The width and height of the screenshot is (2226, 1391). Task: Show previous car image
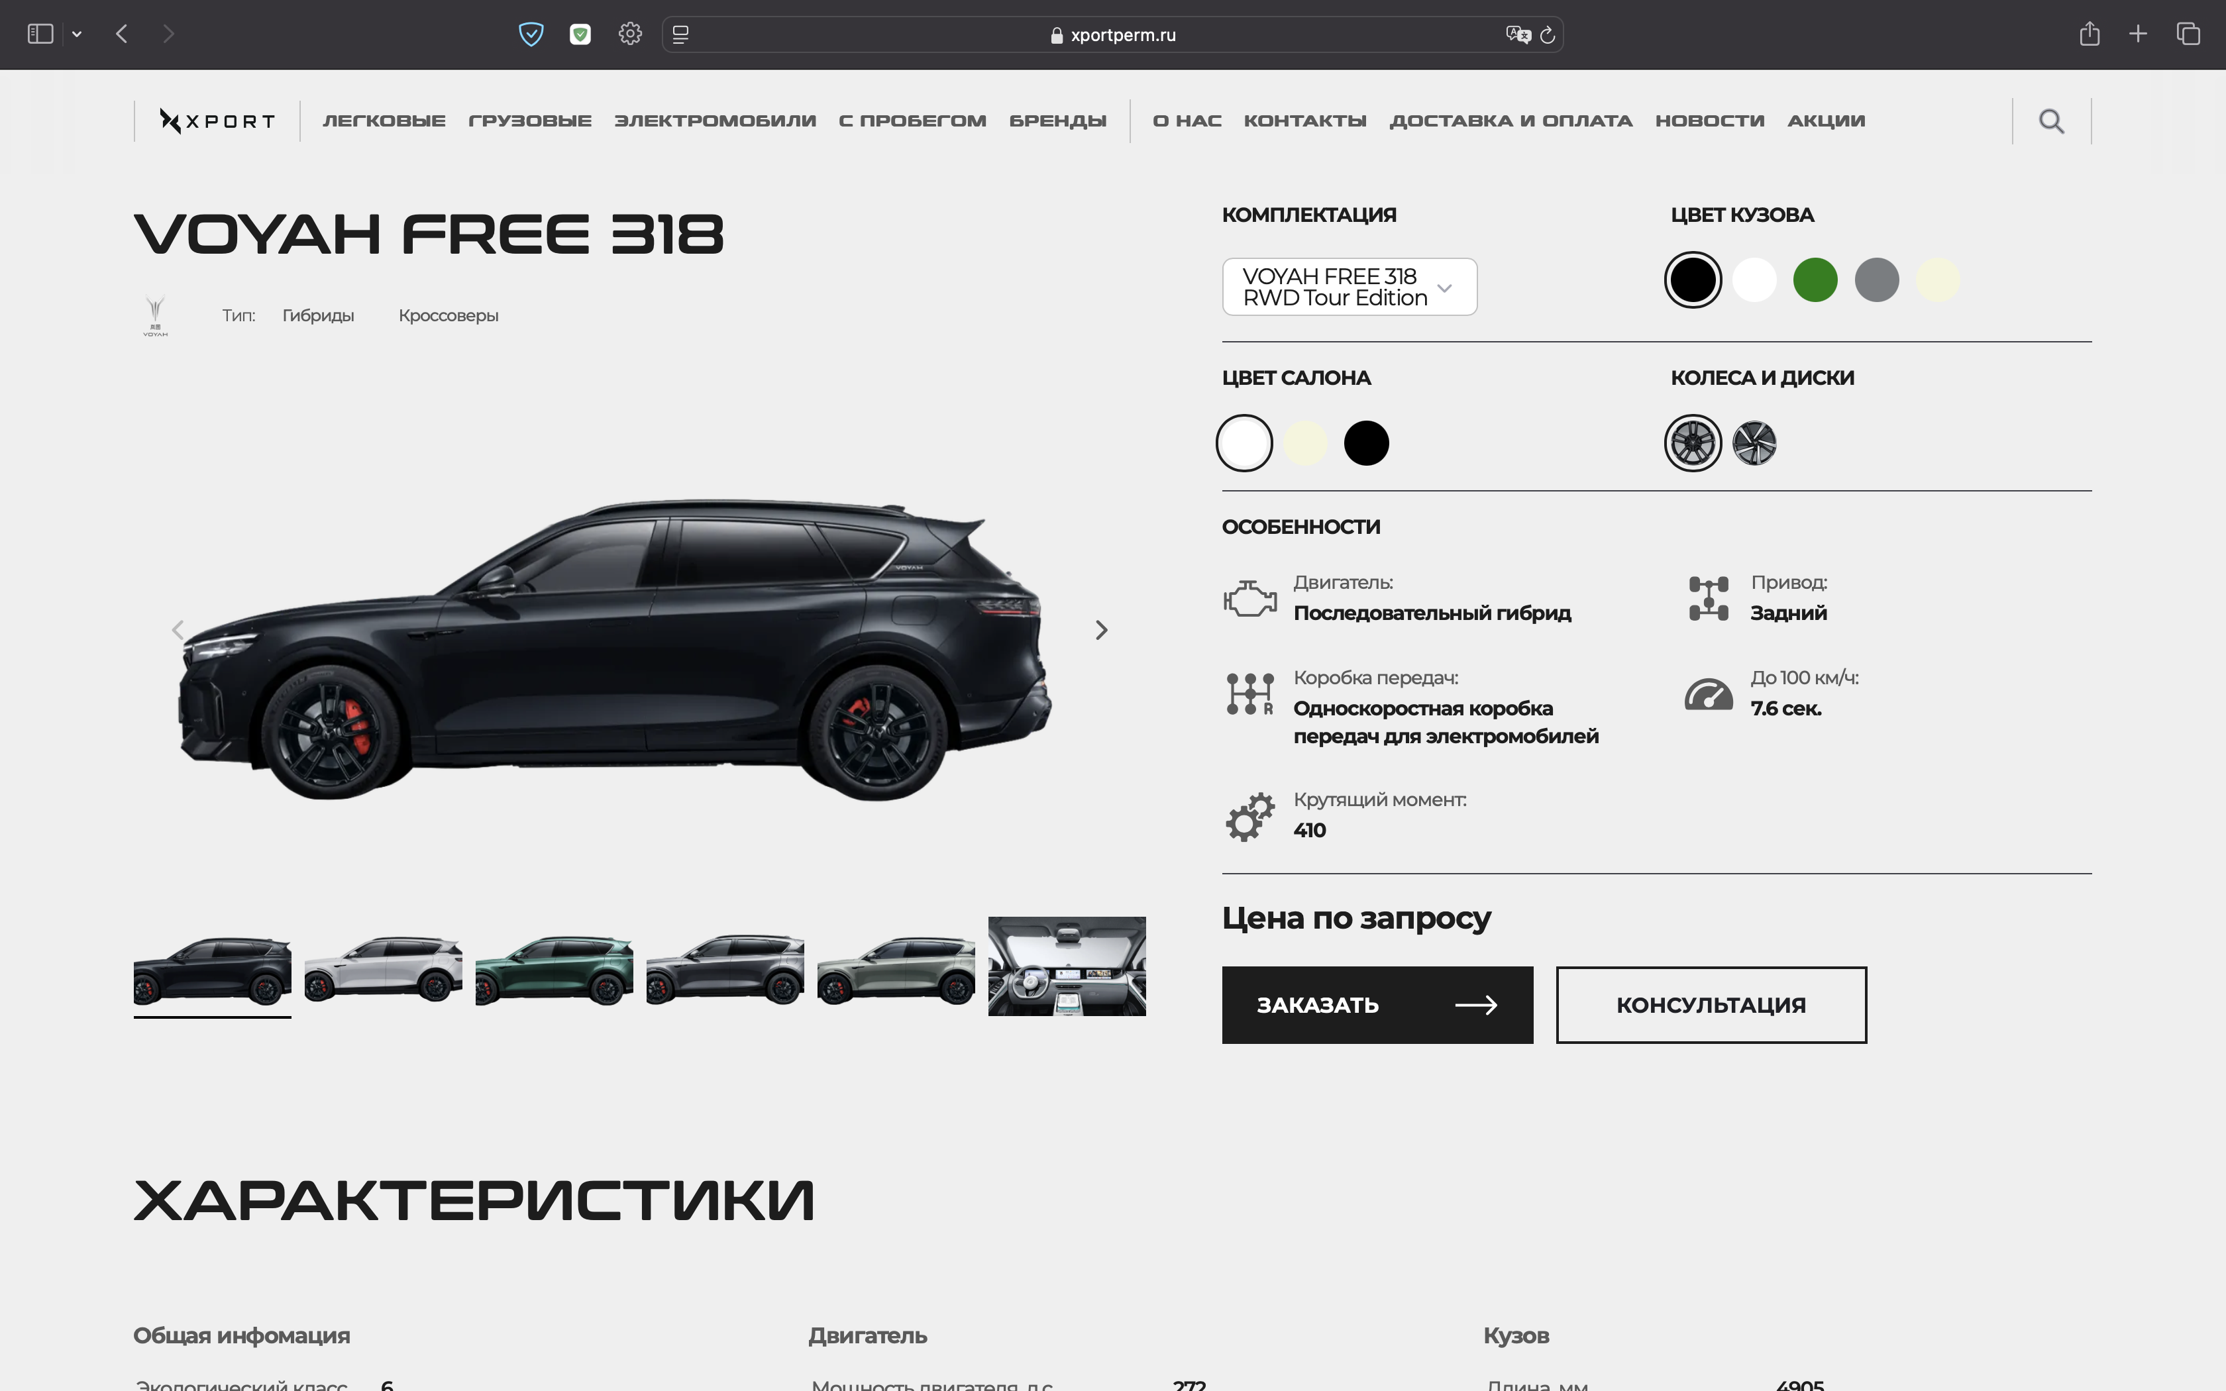point(178,630)
